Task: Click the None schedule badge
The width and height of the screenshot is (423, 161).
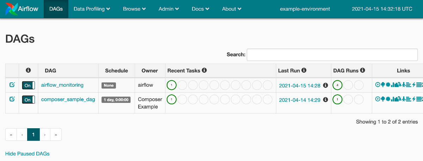Action: click(109, 85)
